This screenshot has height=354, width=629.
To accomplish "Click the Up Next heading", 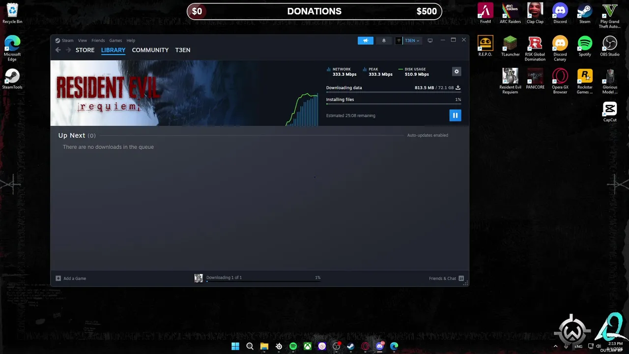I will pyautogui.click(x=72, y=135).
